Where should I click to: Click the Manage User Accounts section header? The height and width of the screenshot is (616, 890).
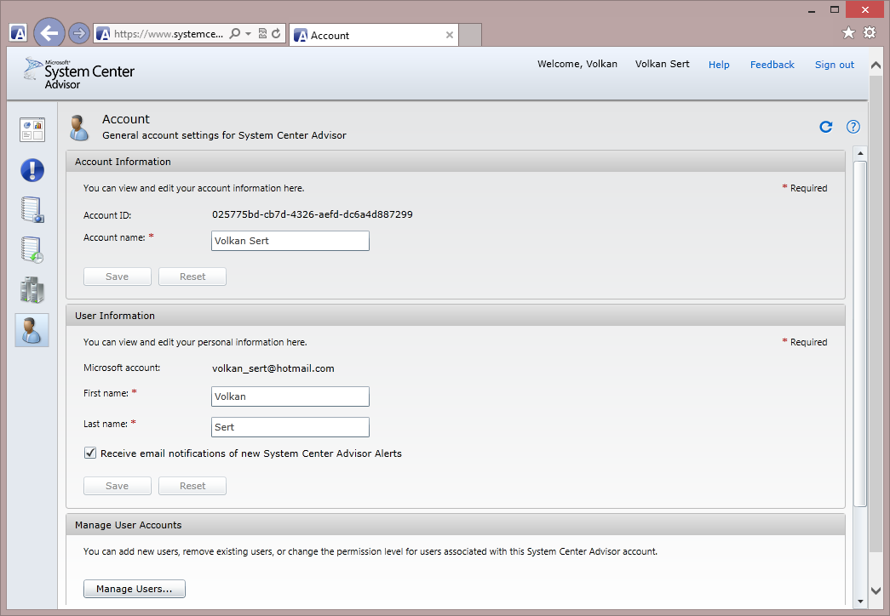456,525
